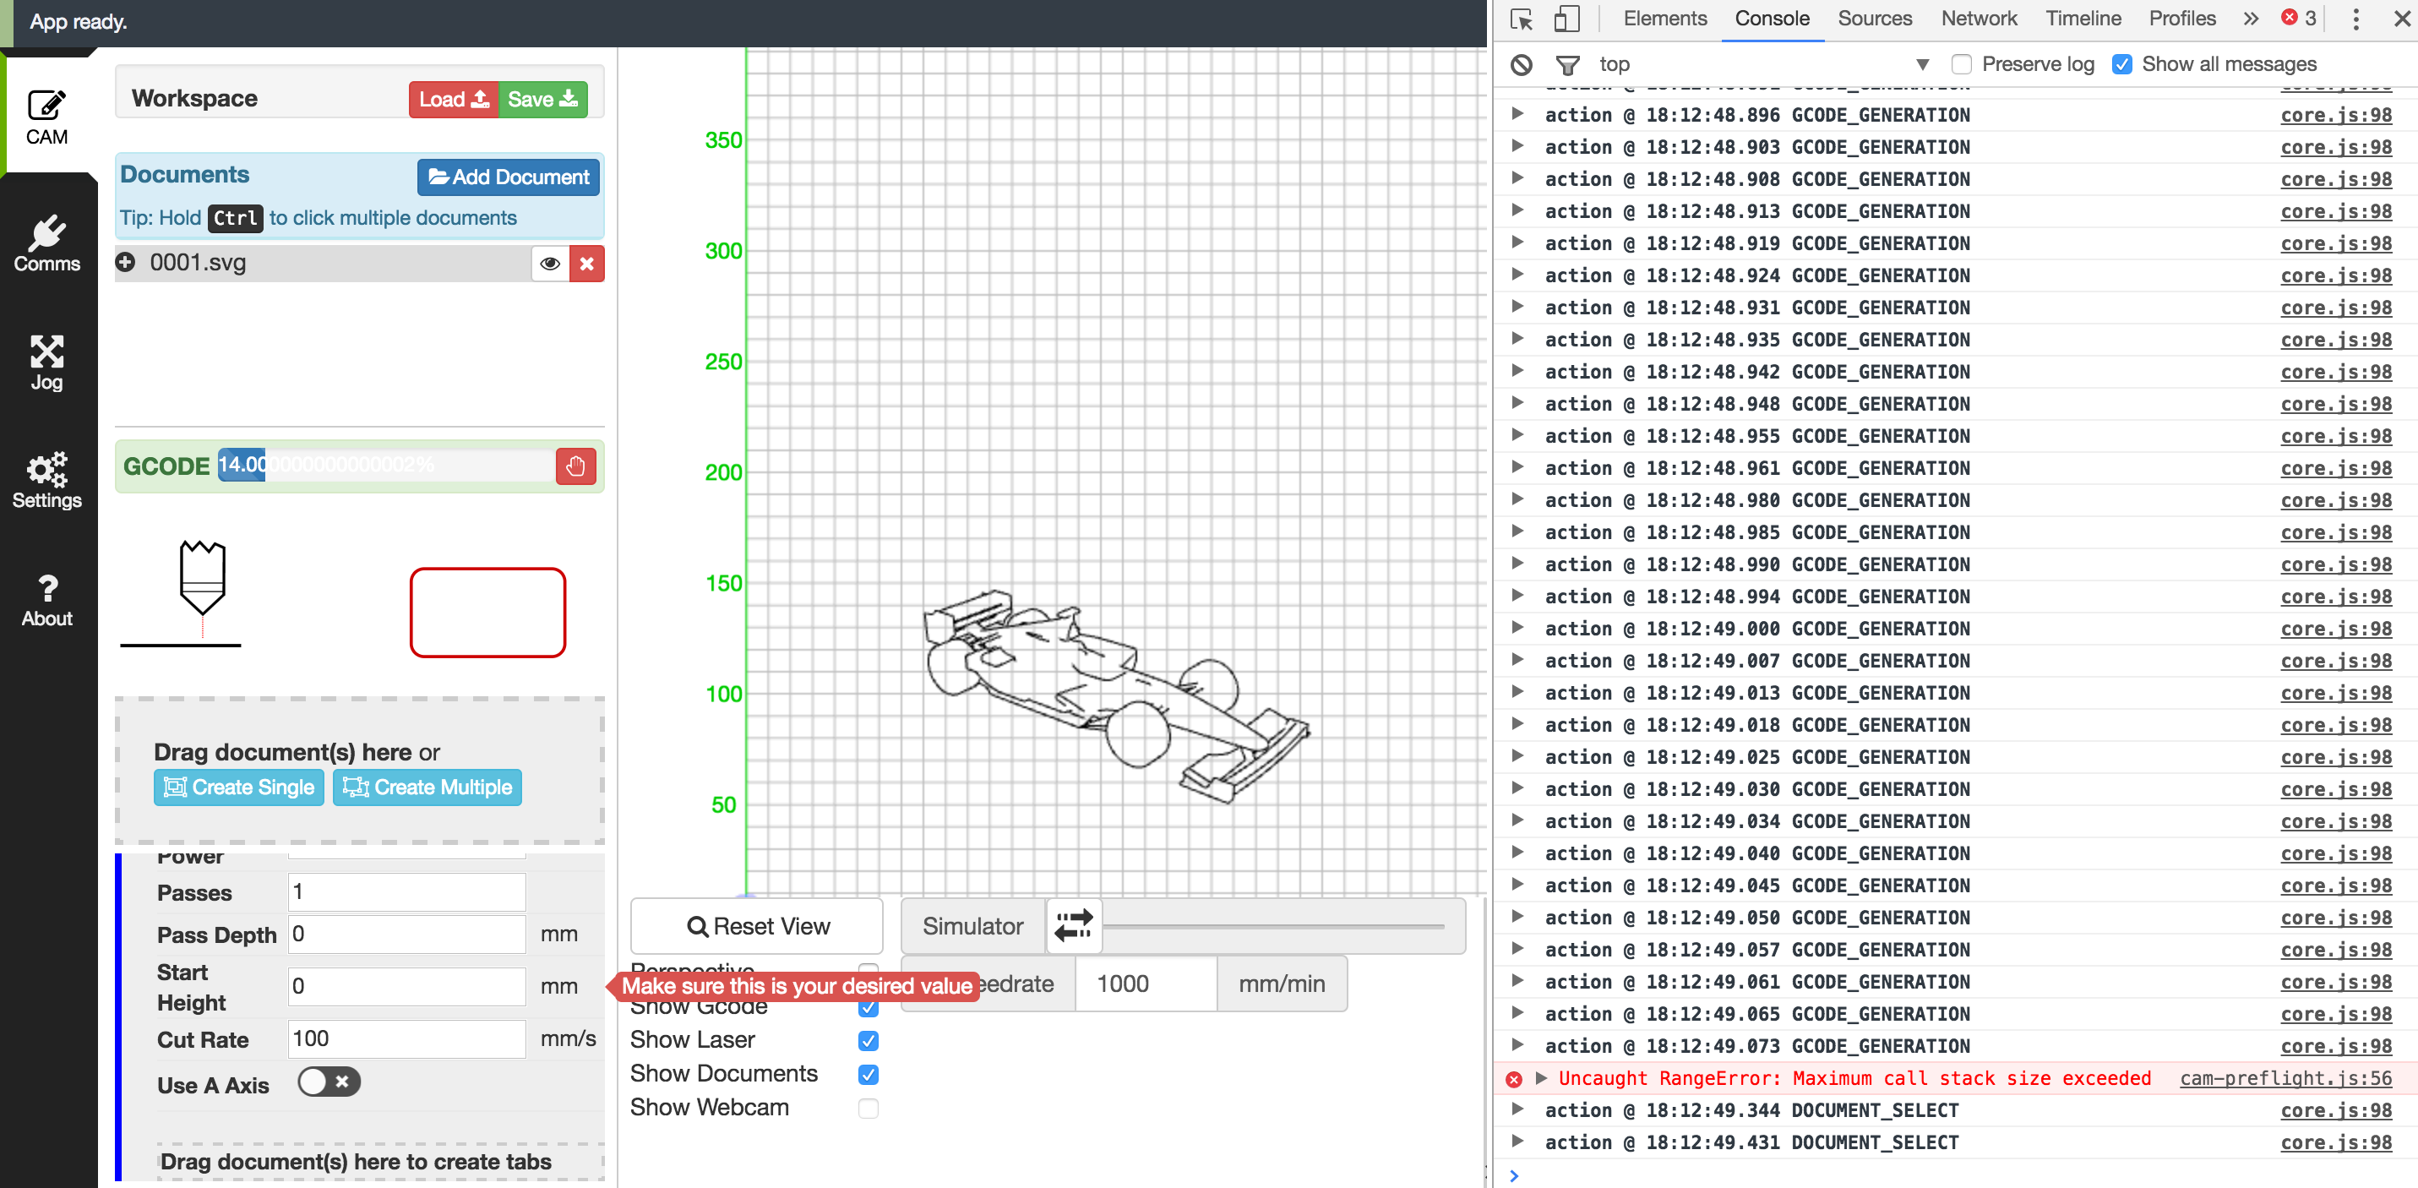Expand the Uncaught RangeError message
2418x1188 pixels.
click(1540, 1078)
